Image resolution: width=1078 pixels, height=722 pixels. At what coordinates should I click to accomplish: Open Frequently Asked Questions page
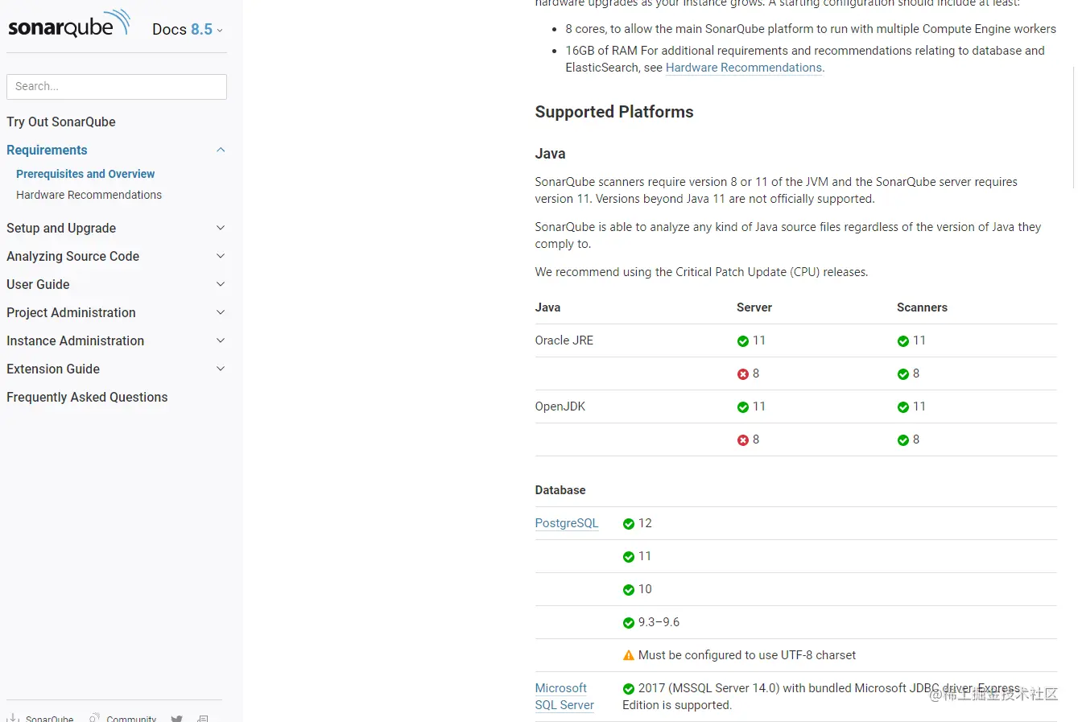pos(87,397)
